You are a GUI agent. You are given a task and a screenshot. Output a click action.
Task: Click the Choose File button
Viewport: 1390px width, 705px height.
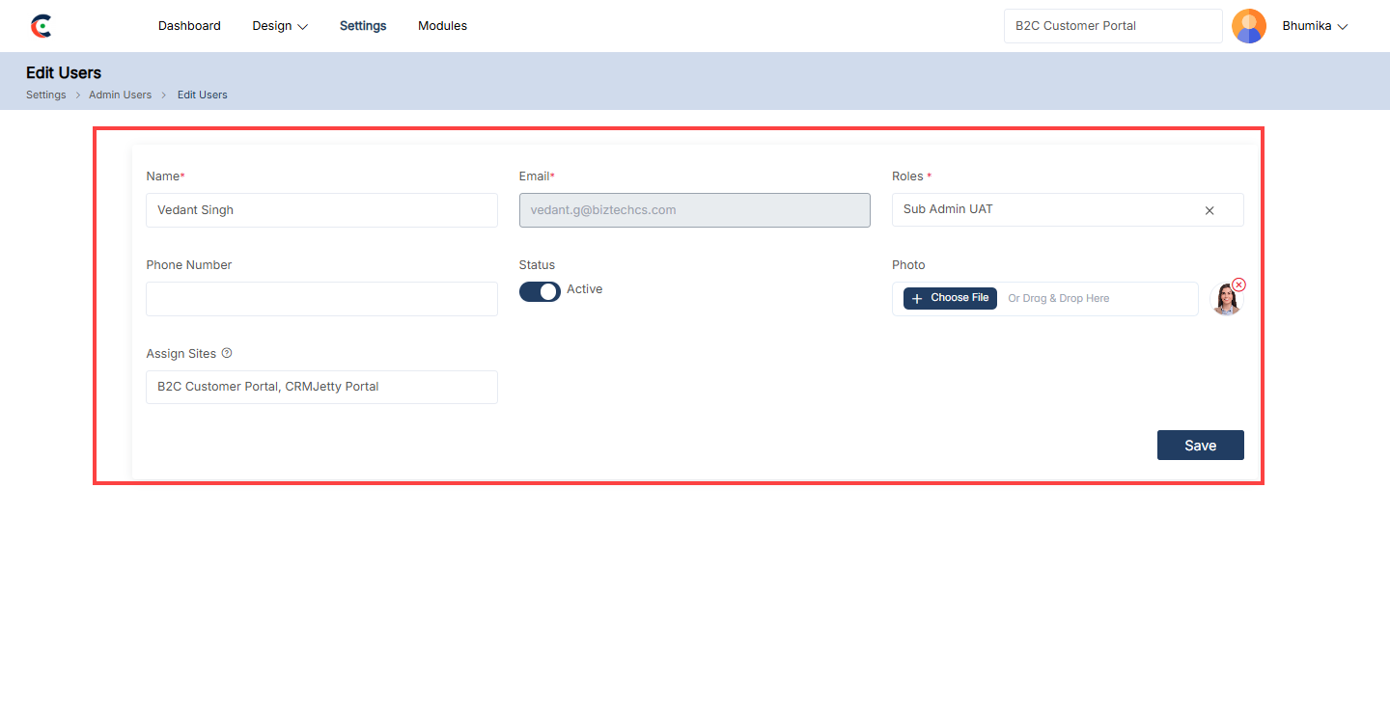pos(950,298)
